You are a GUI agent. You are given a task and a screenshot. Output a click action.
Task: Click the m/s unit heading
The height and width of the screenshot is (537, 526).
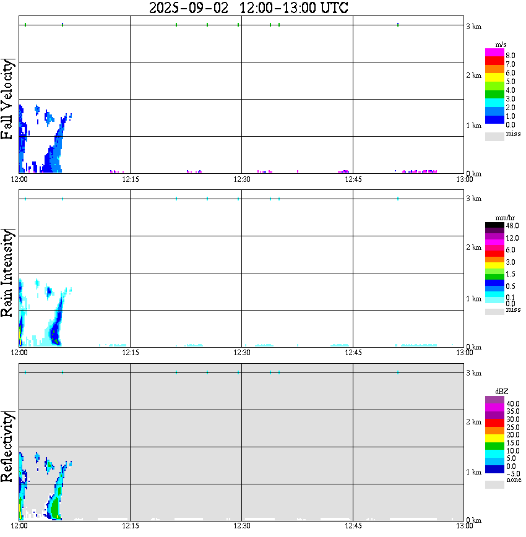tap(501, 45)
